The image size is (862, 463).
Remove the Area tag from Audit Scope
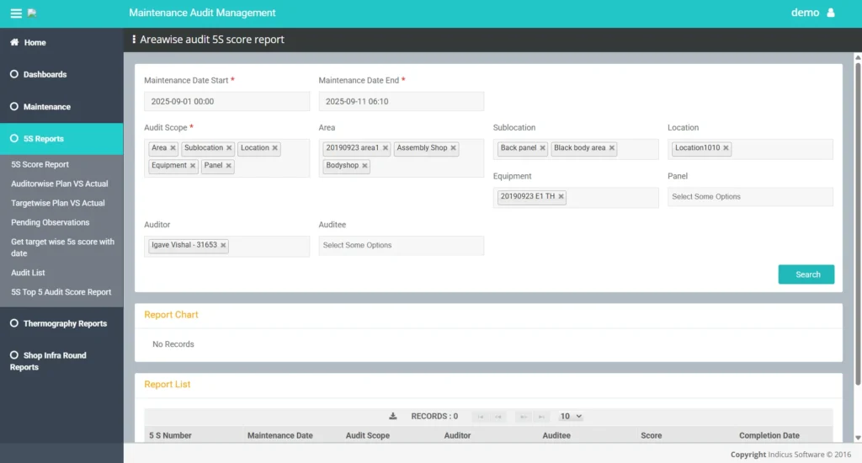[x=173, y=148]
